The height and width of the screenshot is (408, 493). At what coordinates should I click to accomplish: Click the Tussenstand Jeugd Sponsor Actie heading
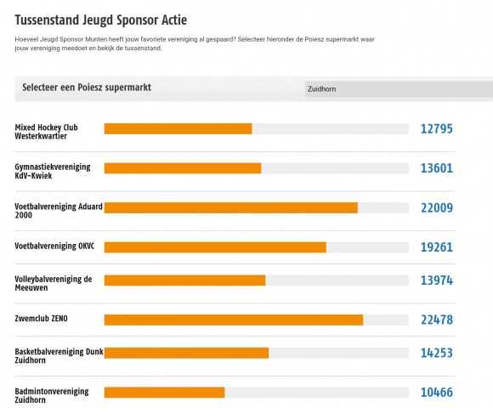click(101, 20)
